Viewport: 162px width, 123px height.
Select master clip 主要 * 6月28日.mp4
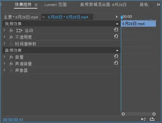[21, 17]
